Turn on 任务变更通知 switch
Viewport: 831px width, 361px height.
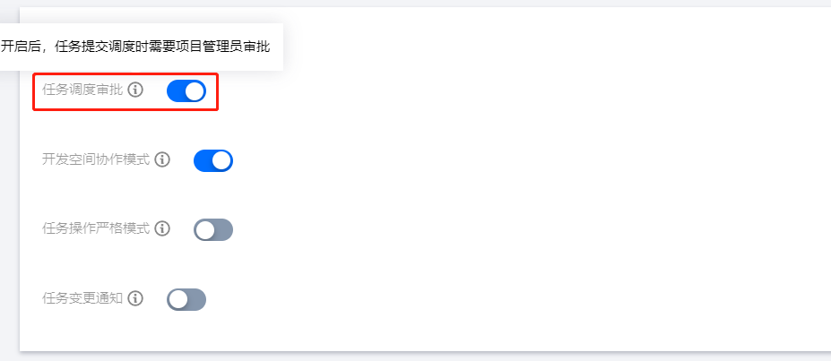[x=186, y=299]
